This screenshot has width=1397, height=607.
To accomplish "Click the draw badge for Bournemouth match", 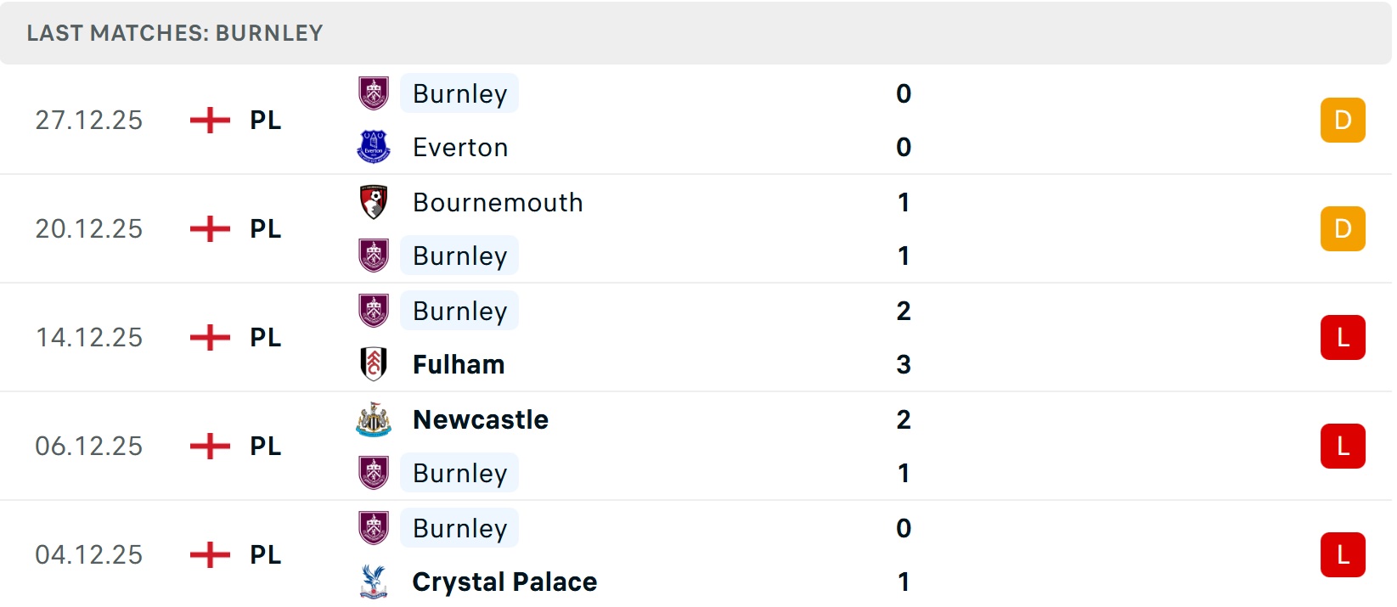I will (x=1343, y=228).
